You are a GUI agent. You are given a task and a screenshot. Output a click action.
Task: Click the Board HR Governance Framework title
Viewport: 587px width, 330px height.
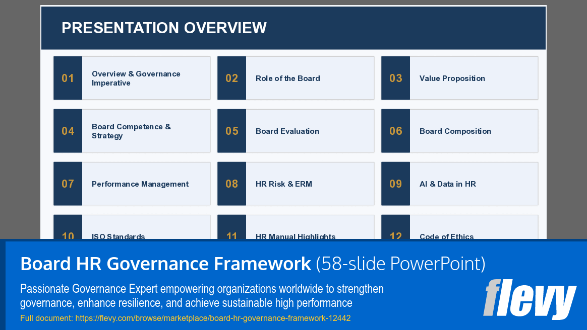pyautogui.click(x=165, y=264)
